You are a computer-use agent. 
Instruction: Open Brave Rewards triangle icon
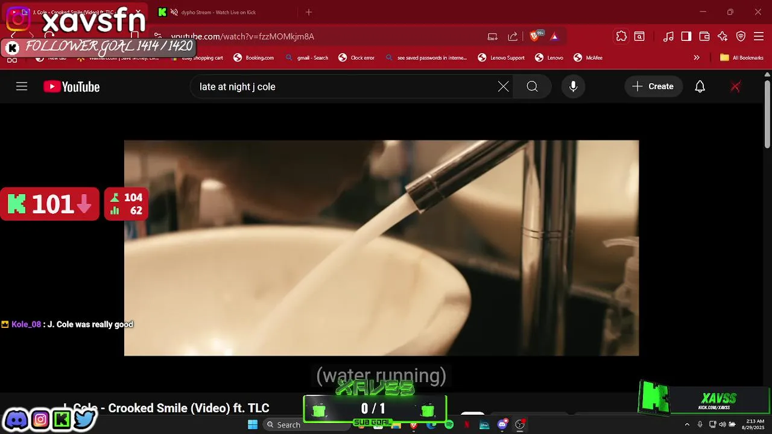pos(554,37)
